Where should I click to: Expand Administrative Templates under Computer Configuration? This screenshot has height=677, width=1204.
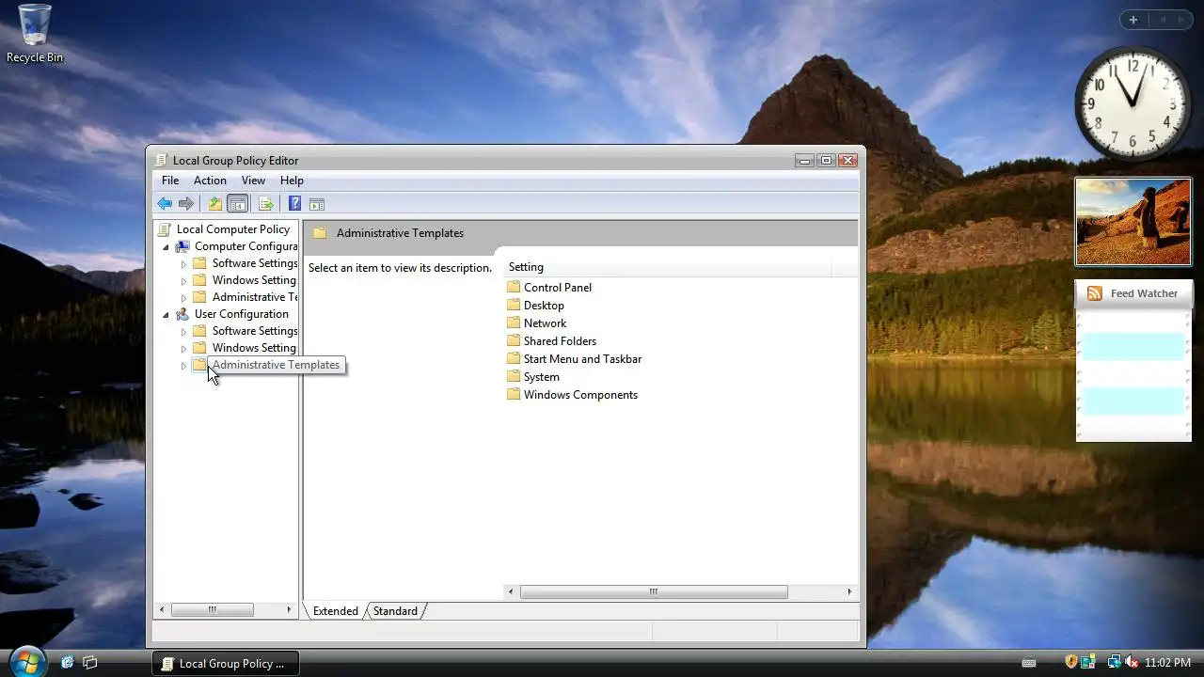[x=183, y=298]
